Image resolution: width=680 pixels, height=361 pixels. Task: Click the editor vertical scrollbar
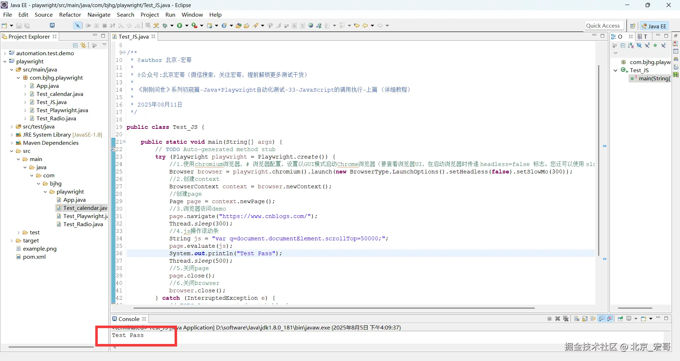click(x=599, y=160)
